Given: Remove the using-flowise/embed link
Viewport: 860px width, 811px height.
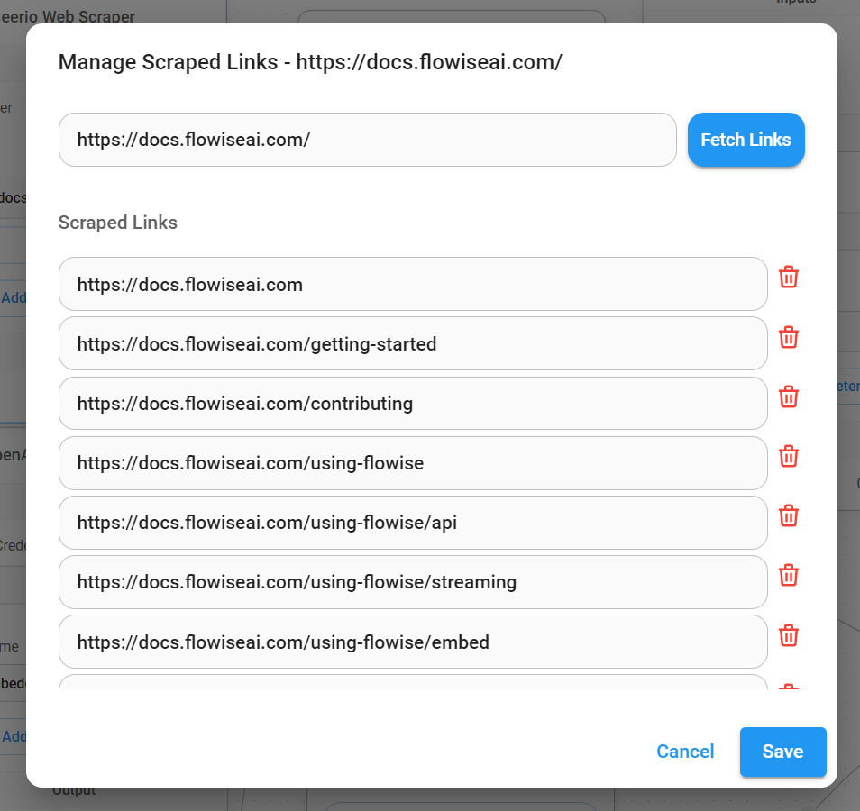Looking at the screenshot, I should coord(789,636).
